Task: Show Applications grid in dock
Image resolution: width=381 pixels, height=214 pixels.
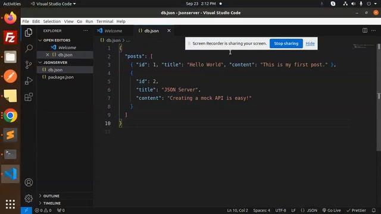Action: tap(10, 204)
